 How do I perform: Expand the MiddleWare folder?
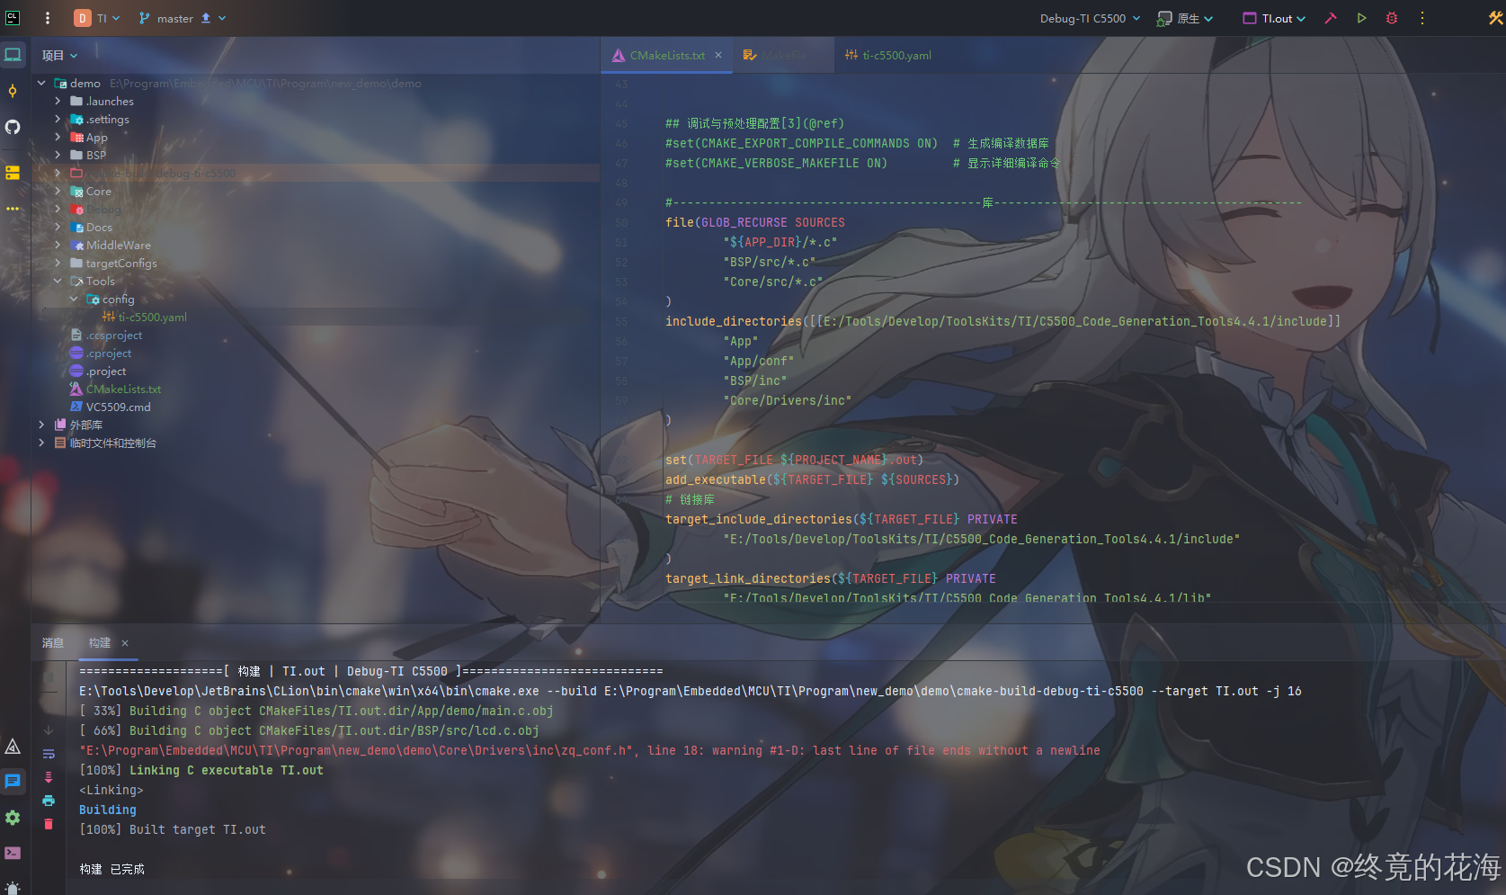point(58,245)
